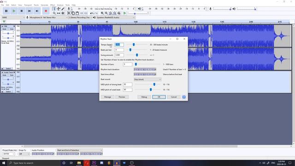Image resolution: width=295 pixels, height=166 pixels.
Task: Click the Silence audio icon
Action: [x=86, y=13]
